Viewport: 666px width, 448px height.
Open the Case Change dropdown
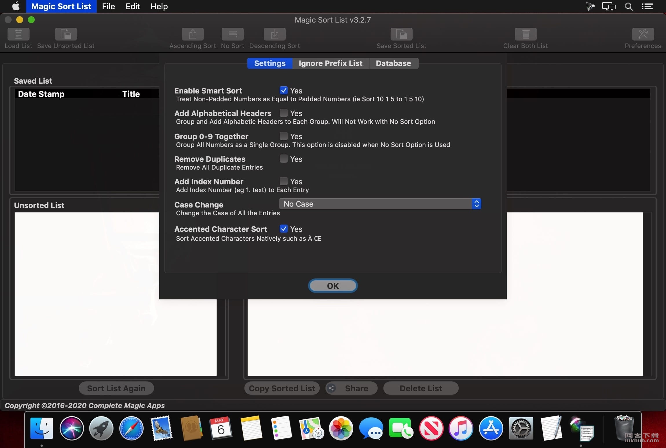pyautogui.click(x=380, y=204)
